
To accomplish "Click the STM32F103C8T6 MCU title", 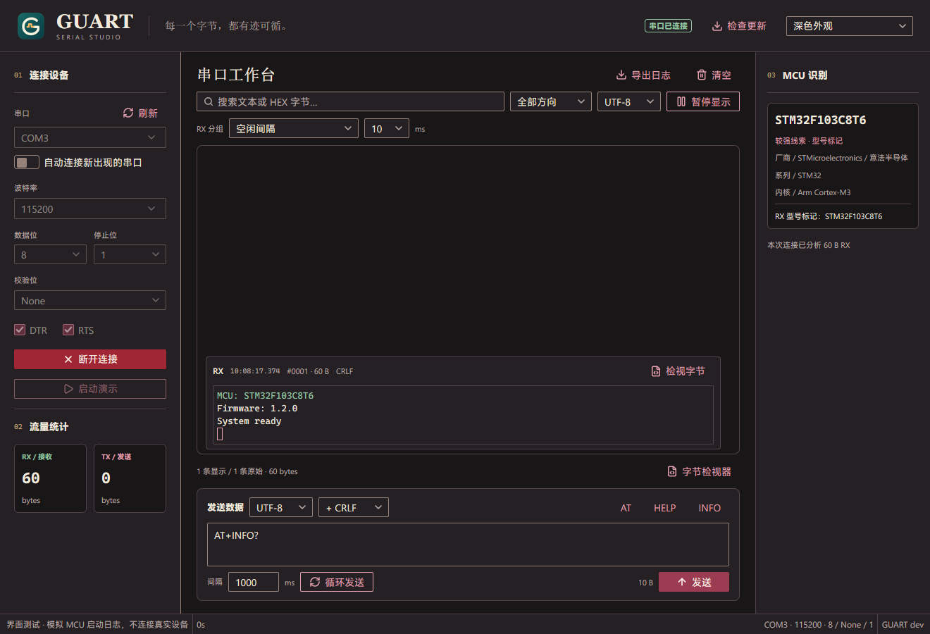I will click(821, 120).
